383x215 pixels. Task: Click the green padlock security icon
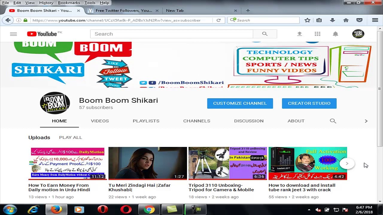25,20
